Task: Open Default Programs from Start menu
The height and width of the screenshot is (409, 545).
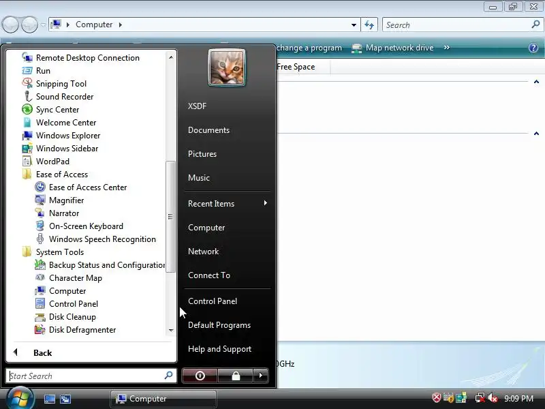Action: [x=219, y=325]
